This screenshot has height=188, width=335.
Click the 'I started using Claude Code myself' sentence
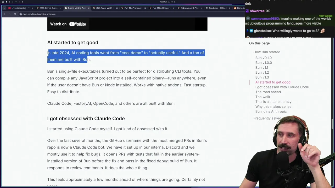tap(108, 129)
